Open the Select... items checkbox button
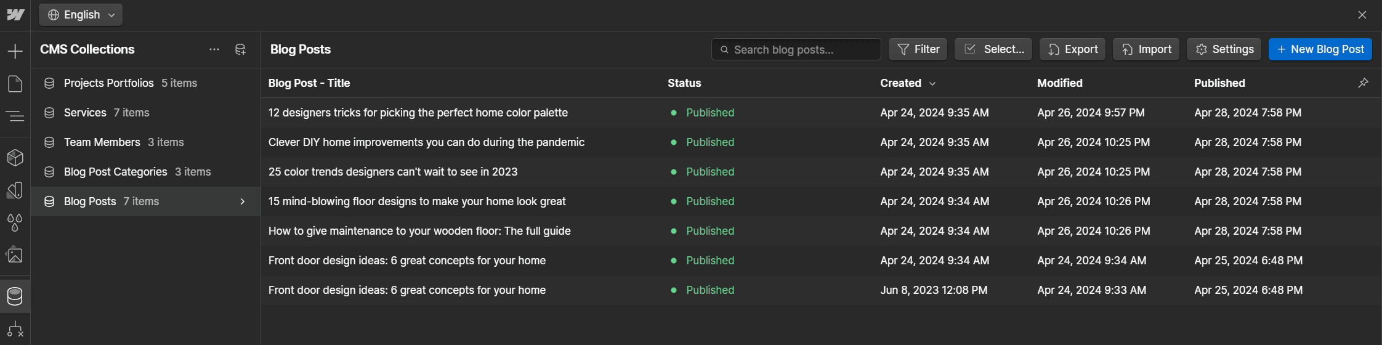1382x345 pixels. pyautogui.click(x=993, y=49)
